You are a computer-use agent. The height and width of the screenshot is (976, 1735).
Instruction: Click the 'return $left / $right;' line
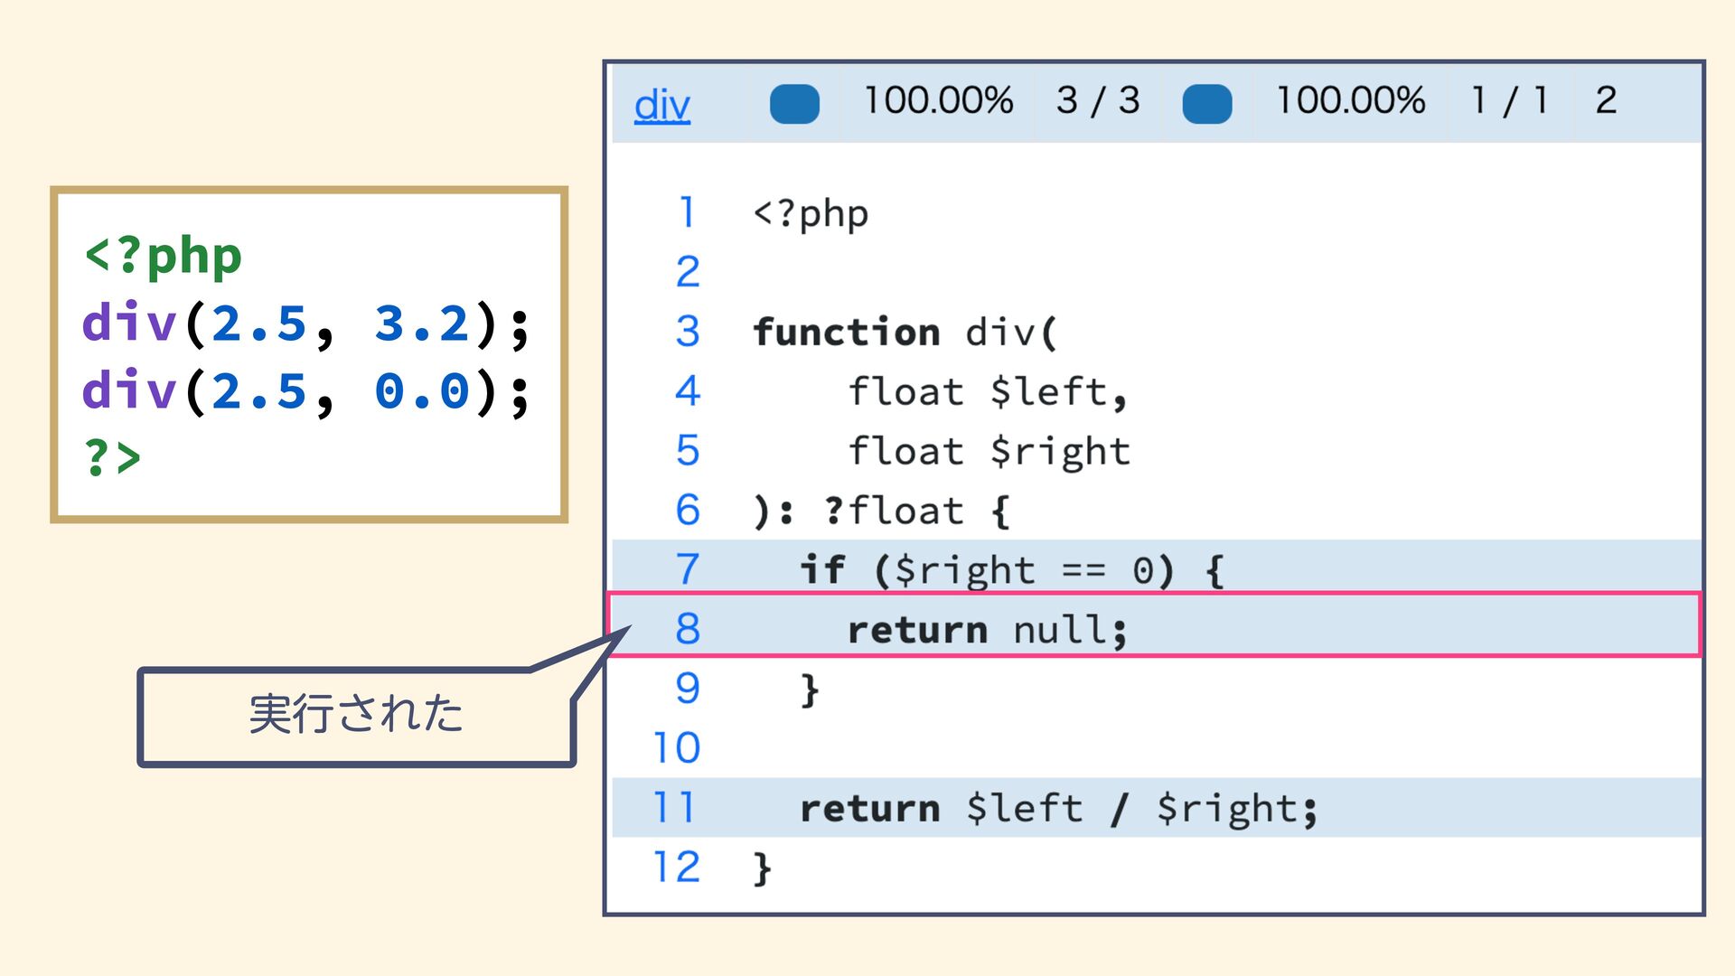point(1058,808)
